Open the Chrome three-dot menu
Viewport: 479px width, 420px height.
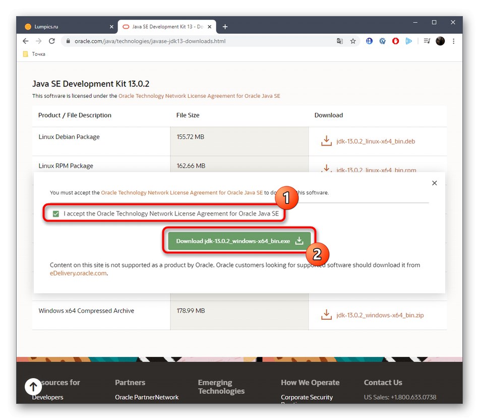454,41
